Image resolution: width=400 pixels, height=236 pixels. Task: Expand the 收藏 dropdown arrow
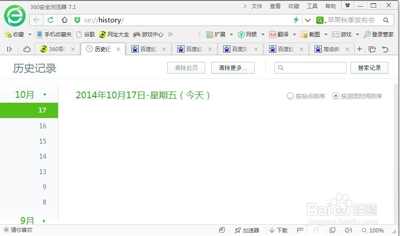(x=30, y=35)
